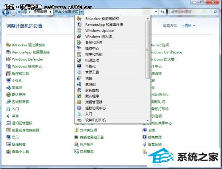222x169 pixels.
Task: Click the 操作中心 flag icon in the dropdown list
Action: point(79,48)
